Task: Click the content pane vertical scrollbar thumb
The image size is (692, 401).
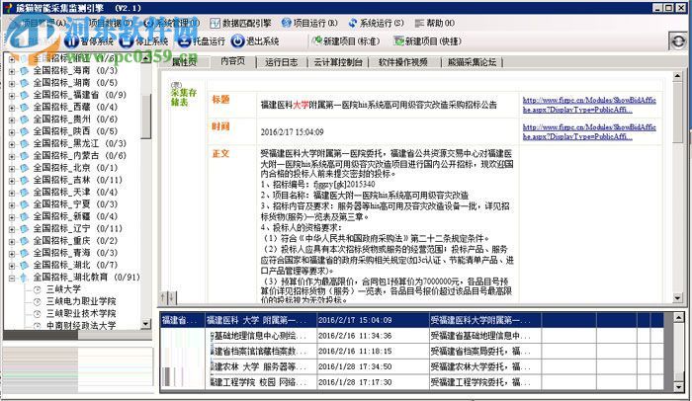Action: (677, 114)
